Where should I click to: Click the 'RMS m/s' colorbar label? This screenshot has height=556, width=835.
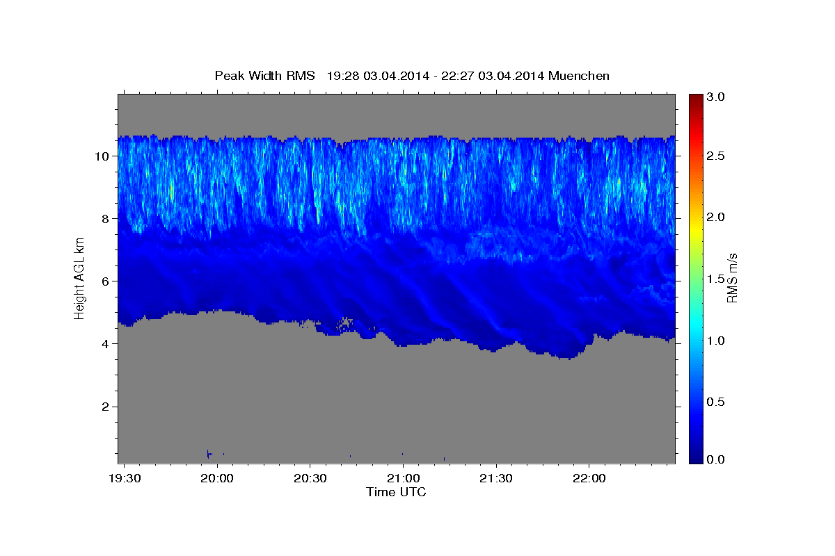point(732,277)
